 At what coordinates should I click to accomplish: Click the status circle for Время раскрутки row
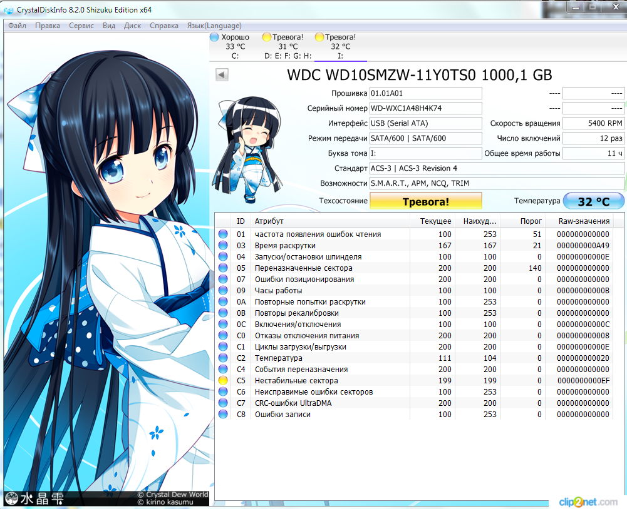pos(223,245)
